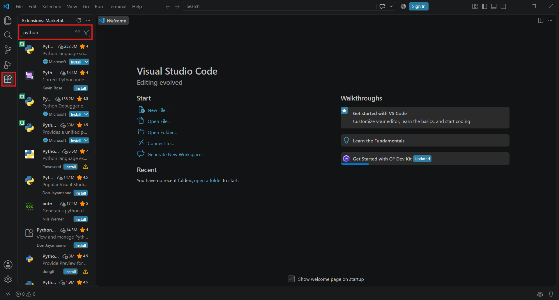559x300 pixels.
Task: Install Kevin Rose's Python indent extension
Action: coord(81,88)
